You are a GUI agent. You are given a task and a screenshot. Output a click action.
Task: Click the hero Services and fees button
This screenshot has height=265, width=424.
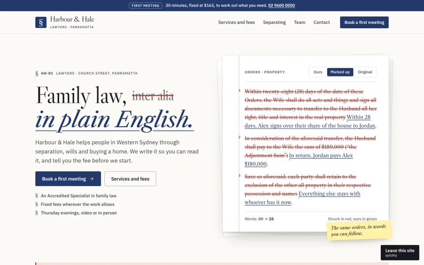(130, 179)
